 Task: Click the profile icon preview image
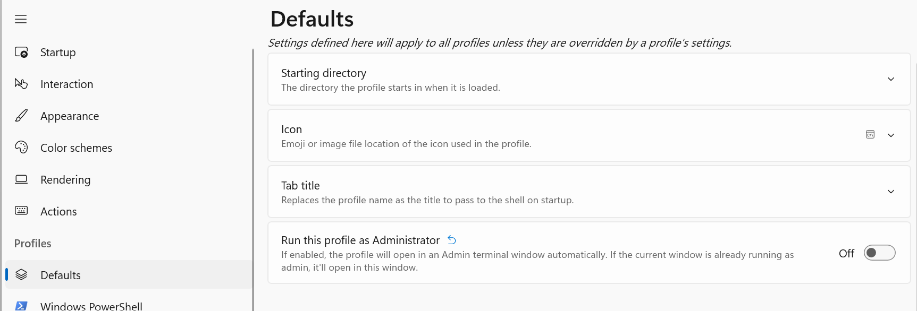pyautogui.click(x=870, y=135)
